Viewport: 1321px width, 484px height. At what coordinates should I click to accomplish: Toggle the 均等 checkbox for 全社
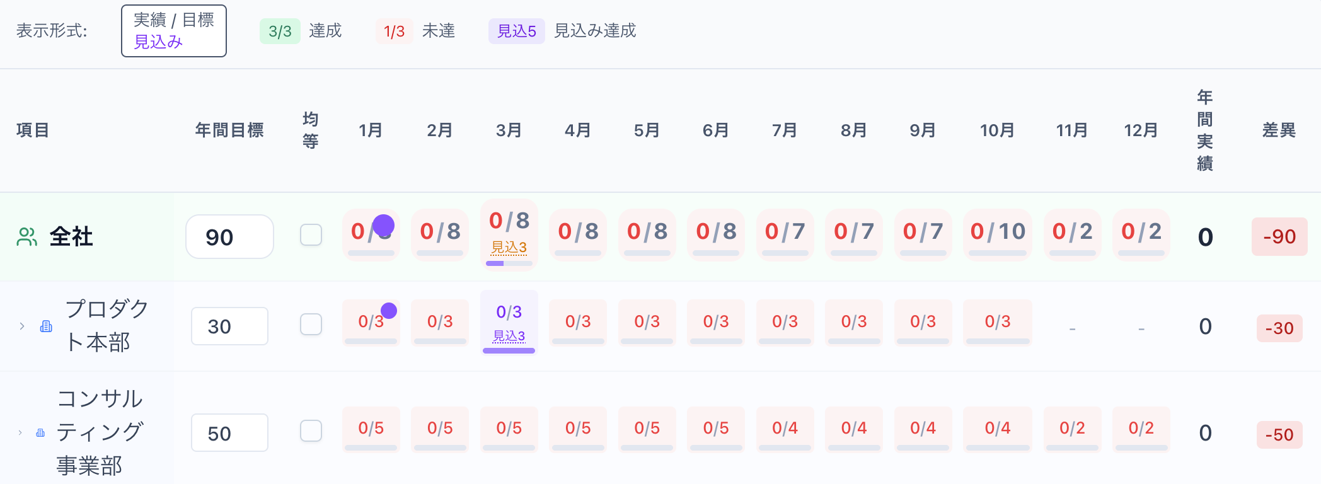click(x=311, y=235)
